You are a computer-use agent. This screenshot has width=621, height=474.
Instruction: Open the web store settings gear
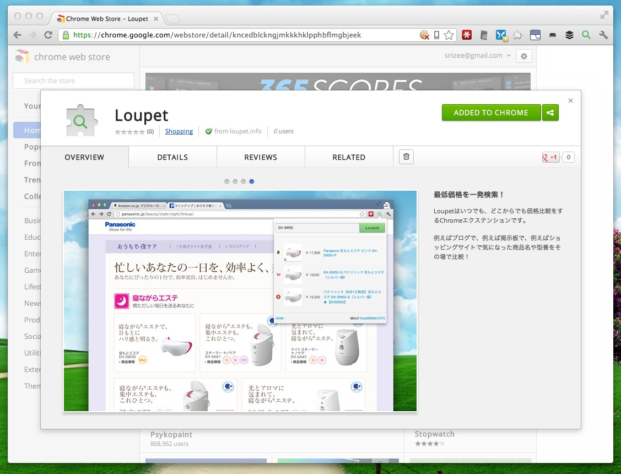(x=523, y=56)
